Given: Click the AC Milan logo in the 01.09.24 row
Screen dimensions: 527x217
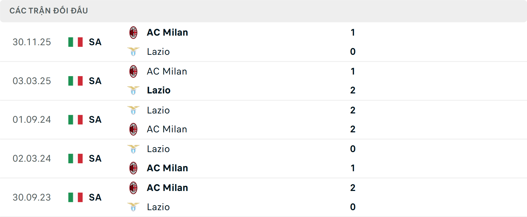Looking at the screenshot, I should click(x=134, y=129).
